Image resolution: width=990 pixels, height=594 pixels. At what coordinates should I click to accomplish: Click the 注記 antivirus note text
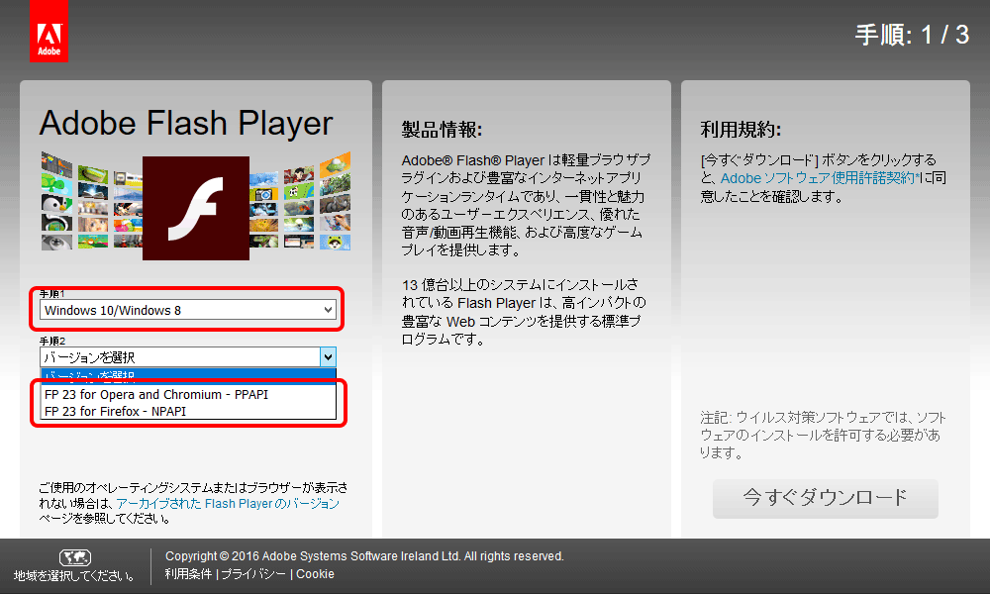823,435
